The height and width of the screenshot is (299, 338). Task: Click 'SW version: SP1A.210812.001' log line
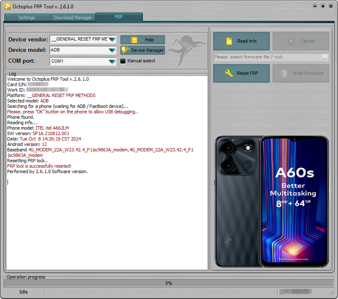(38, 133)
